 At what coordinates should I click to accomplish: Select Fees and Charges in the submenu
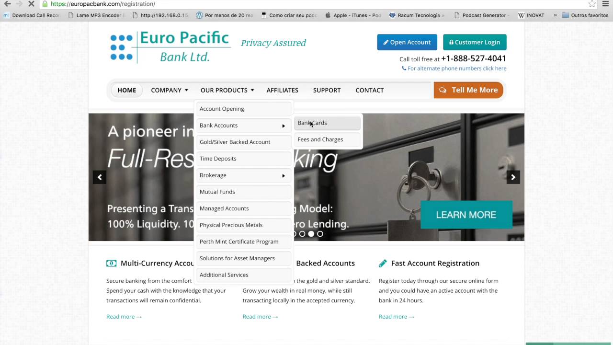327,139
